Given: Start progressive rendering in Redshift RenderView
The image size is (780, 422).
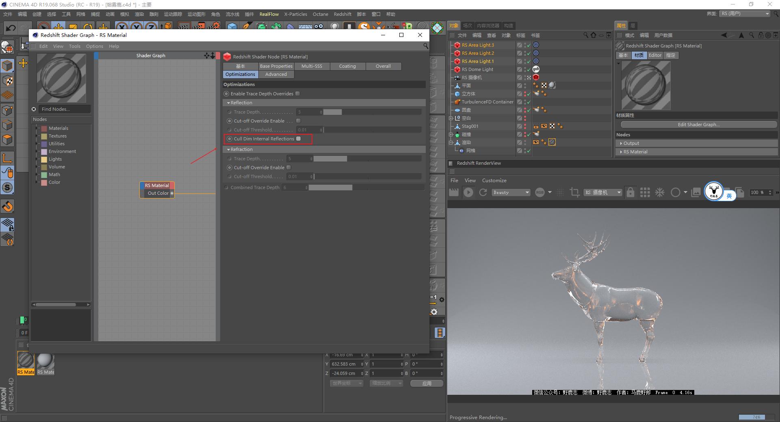Looking at the screenshot, I should [x=468, y=192].
